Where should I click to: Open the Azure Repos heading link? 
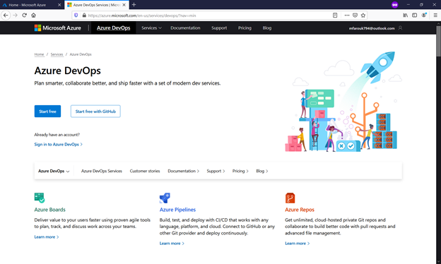pyautogui.click(x=300, y=210)
